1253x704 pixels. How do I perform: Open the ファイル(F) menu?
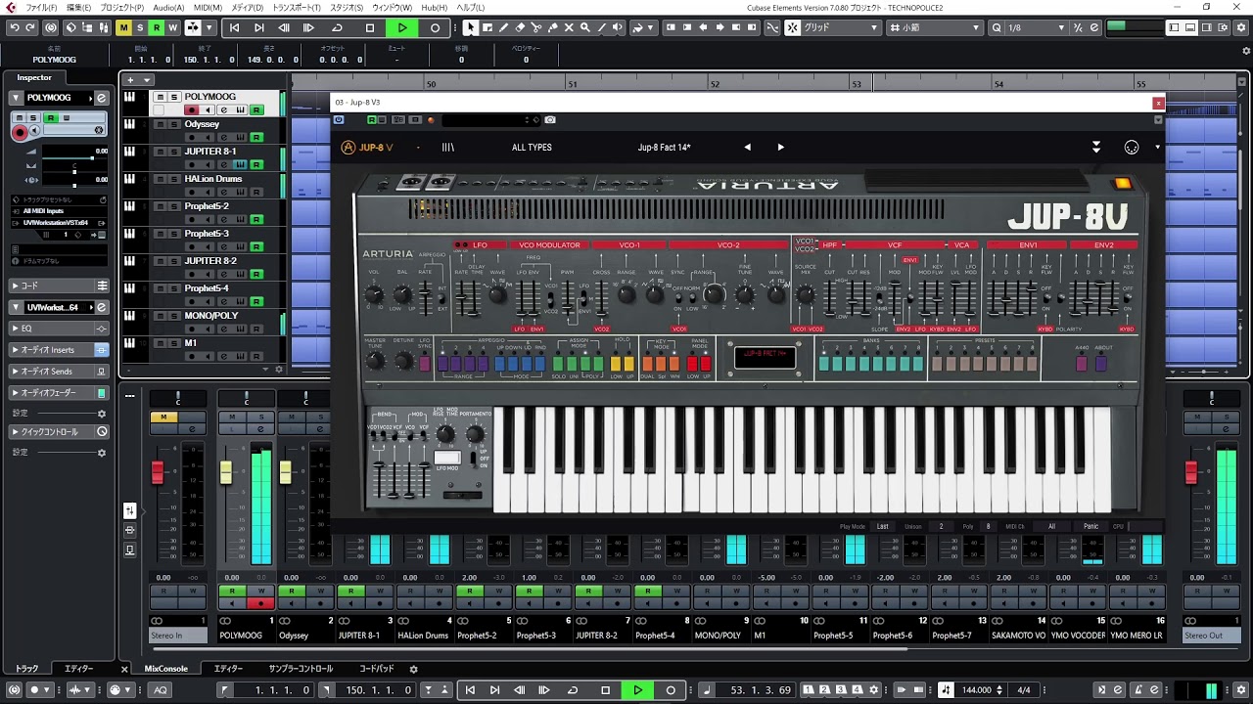click(x=40, y=7)
